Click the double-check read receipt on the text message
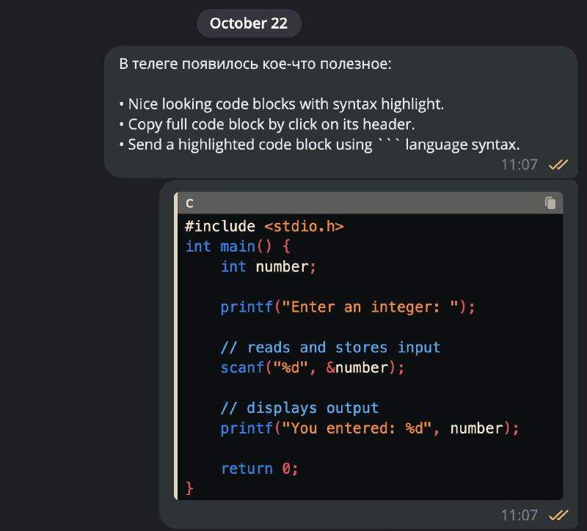Screen dimensions: 587x531 [x=558, y=165]
